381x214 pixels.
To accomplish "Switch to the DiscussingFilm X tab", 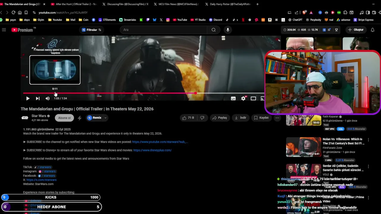I will coord(125,4).
